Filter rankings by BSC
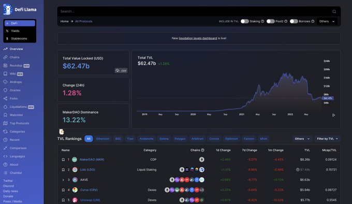 pos(118,139)
